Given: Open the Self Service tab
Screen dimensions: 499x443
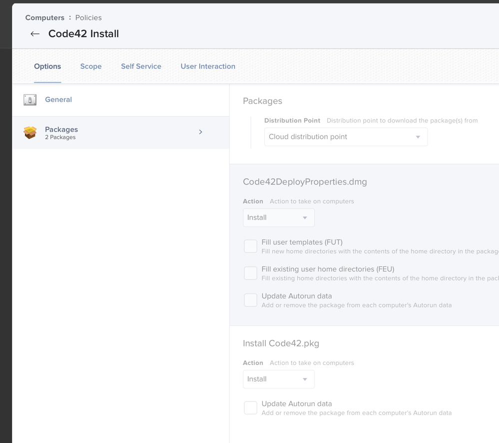Looking at the screenshot, I should tap(141, 66).
